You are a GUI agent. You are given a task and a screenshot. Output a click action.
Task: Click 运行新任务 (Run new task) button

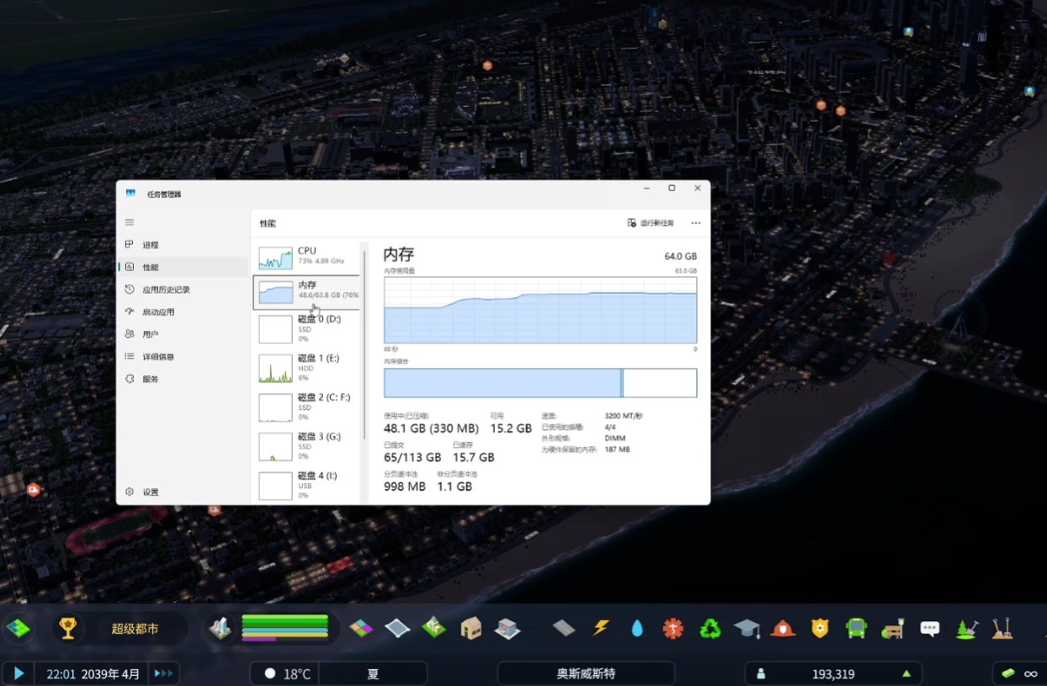pyautogui.click(x=651, y=223)
